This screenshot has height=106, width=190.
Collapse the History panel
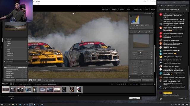click(5, 65)
